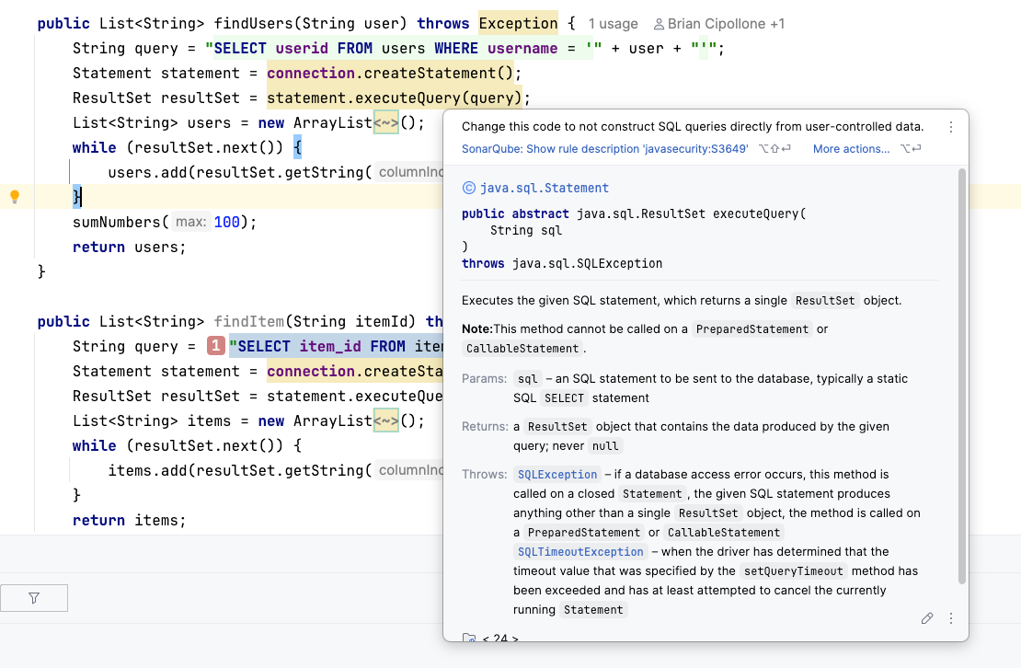Click the class icon beside java.sql.Statement
This screenshot has width=1021, height=668.
tap(468, 188)
